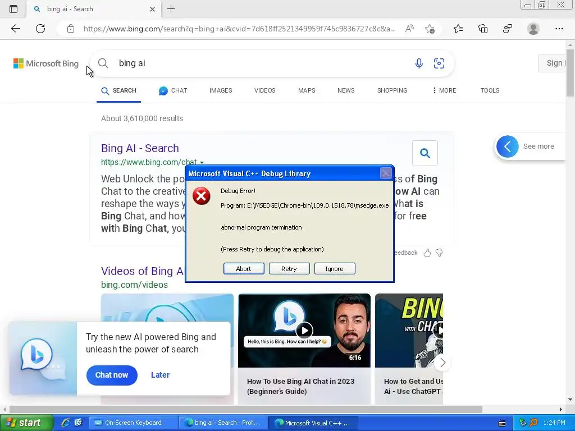Open the browser profile avatar
The image size is (575, 431).
click(x=533, y=29)
